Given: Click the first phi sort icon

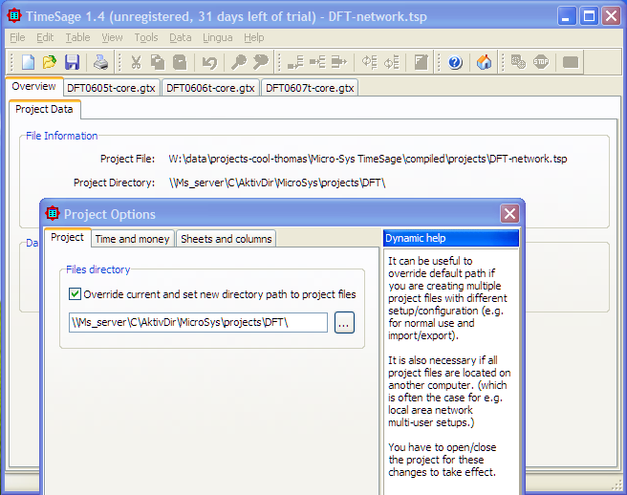Looking at the screenshot, I should [370, 62].
